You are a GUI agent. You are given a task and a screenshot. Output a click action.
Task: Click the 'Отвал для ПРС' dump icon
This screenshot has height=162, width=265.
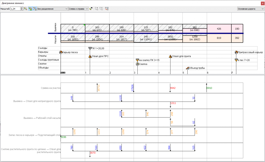[x=90, y=56]
